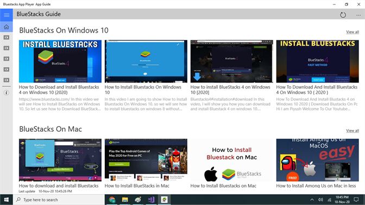View all BlueStacks On Mac videos
This screenshot has height=205, width=365.
pos(352,131)
